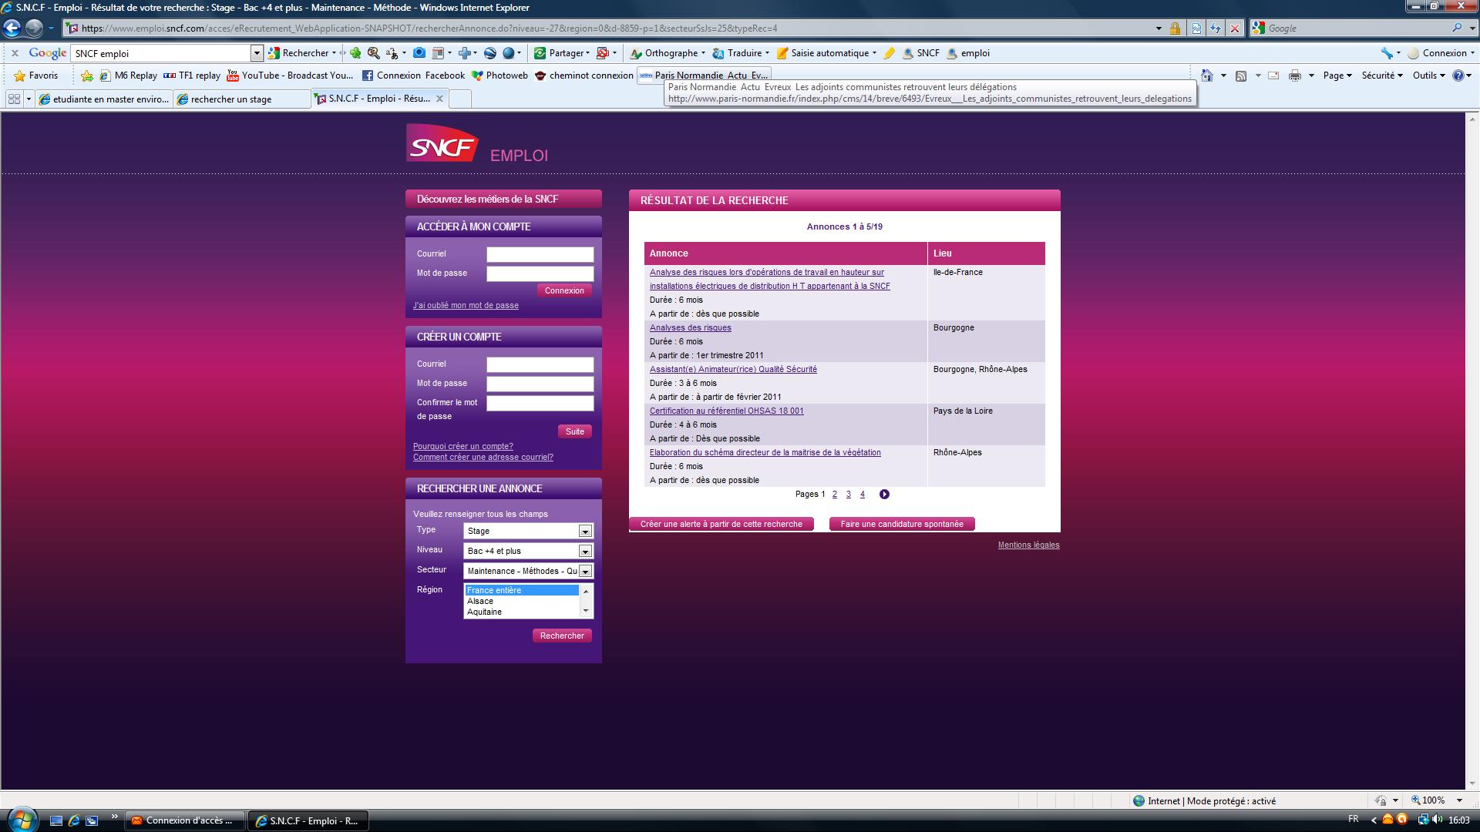Click the Google search magnifier icon
This screenshot has width=1480, height=832.
[x=1457, y=28]
